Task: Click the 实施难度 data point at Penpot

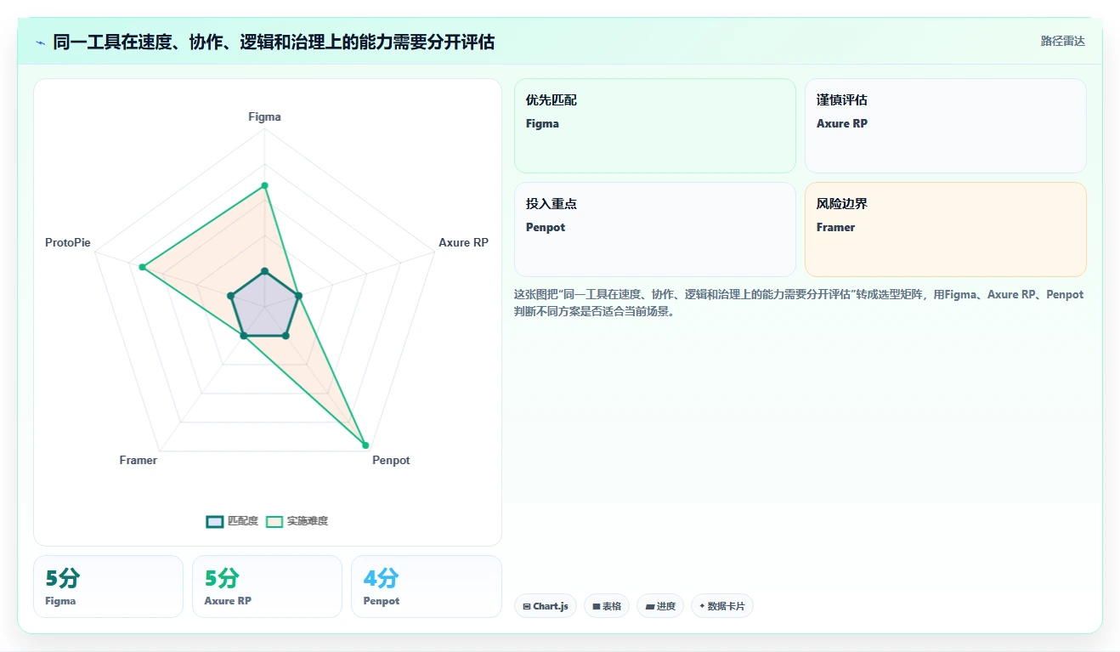Action: pos(365,445)
